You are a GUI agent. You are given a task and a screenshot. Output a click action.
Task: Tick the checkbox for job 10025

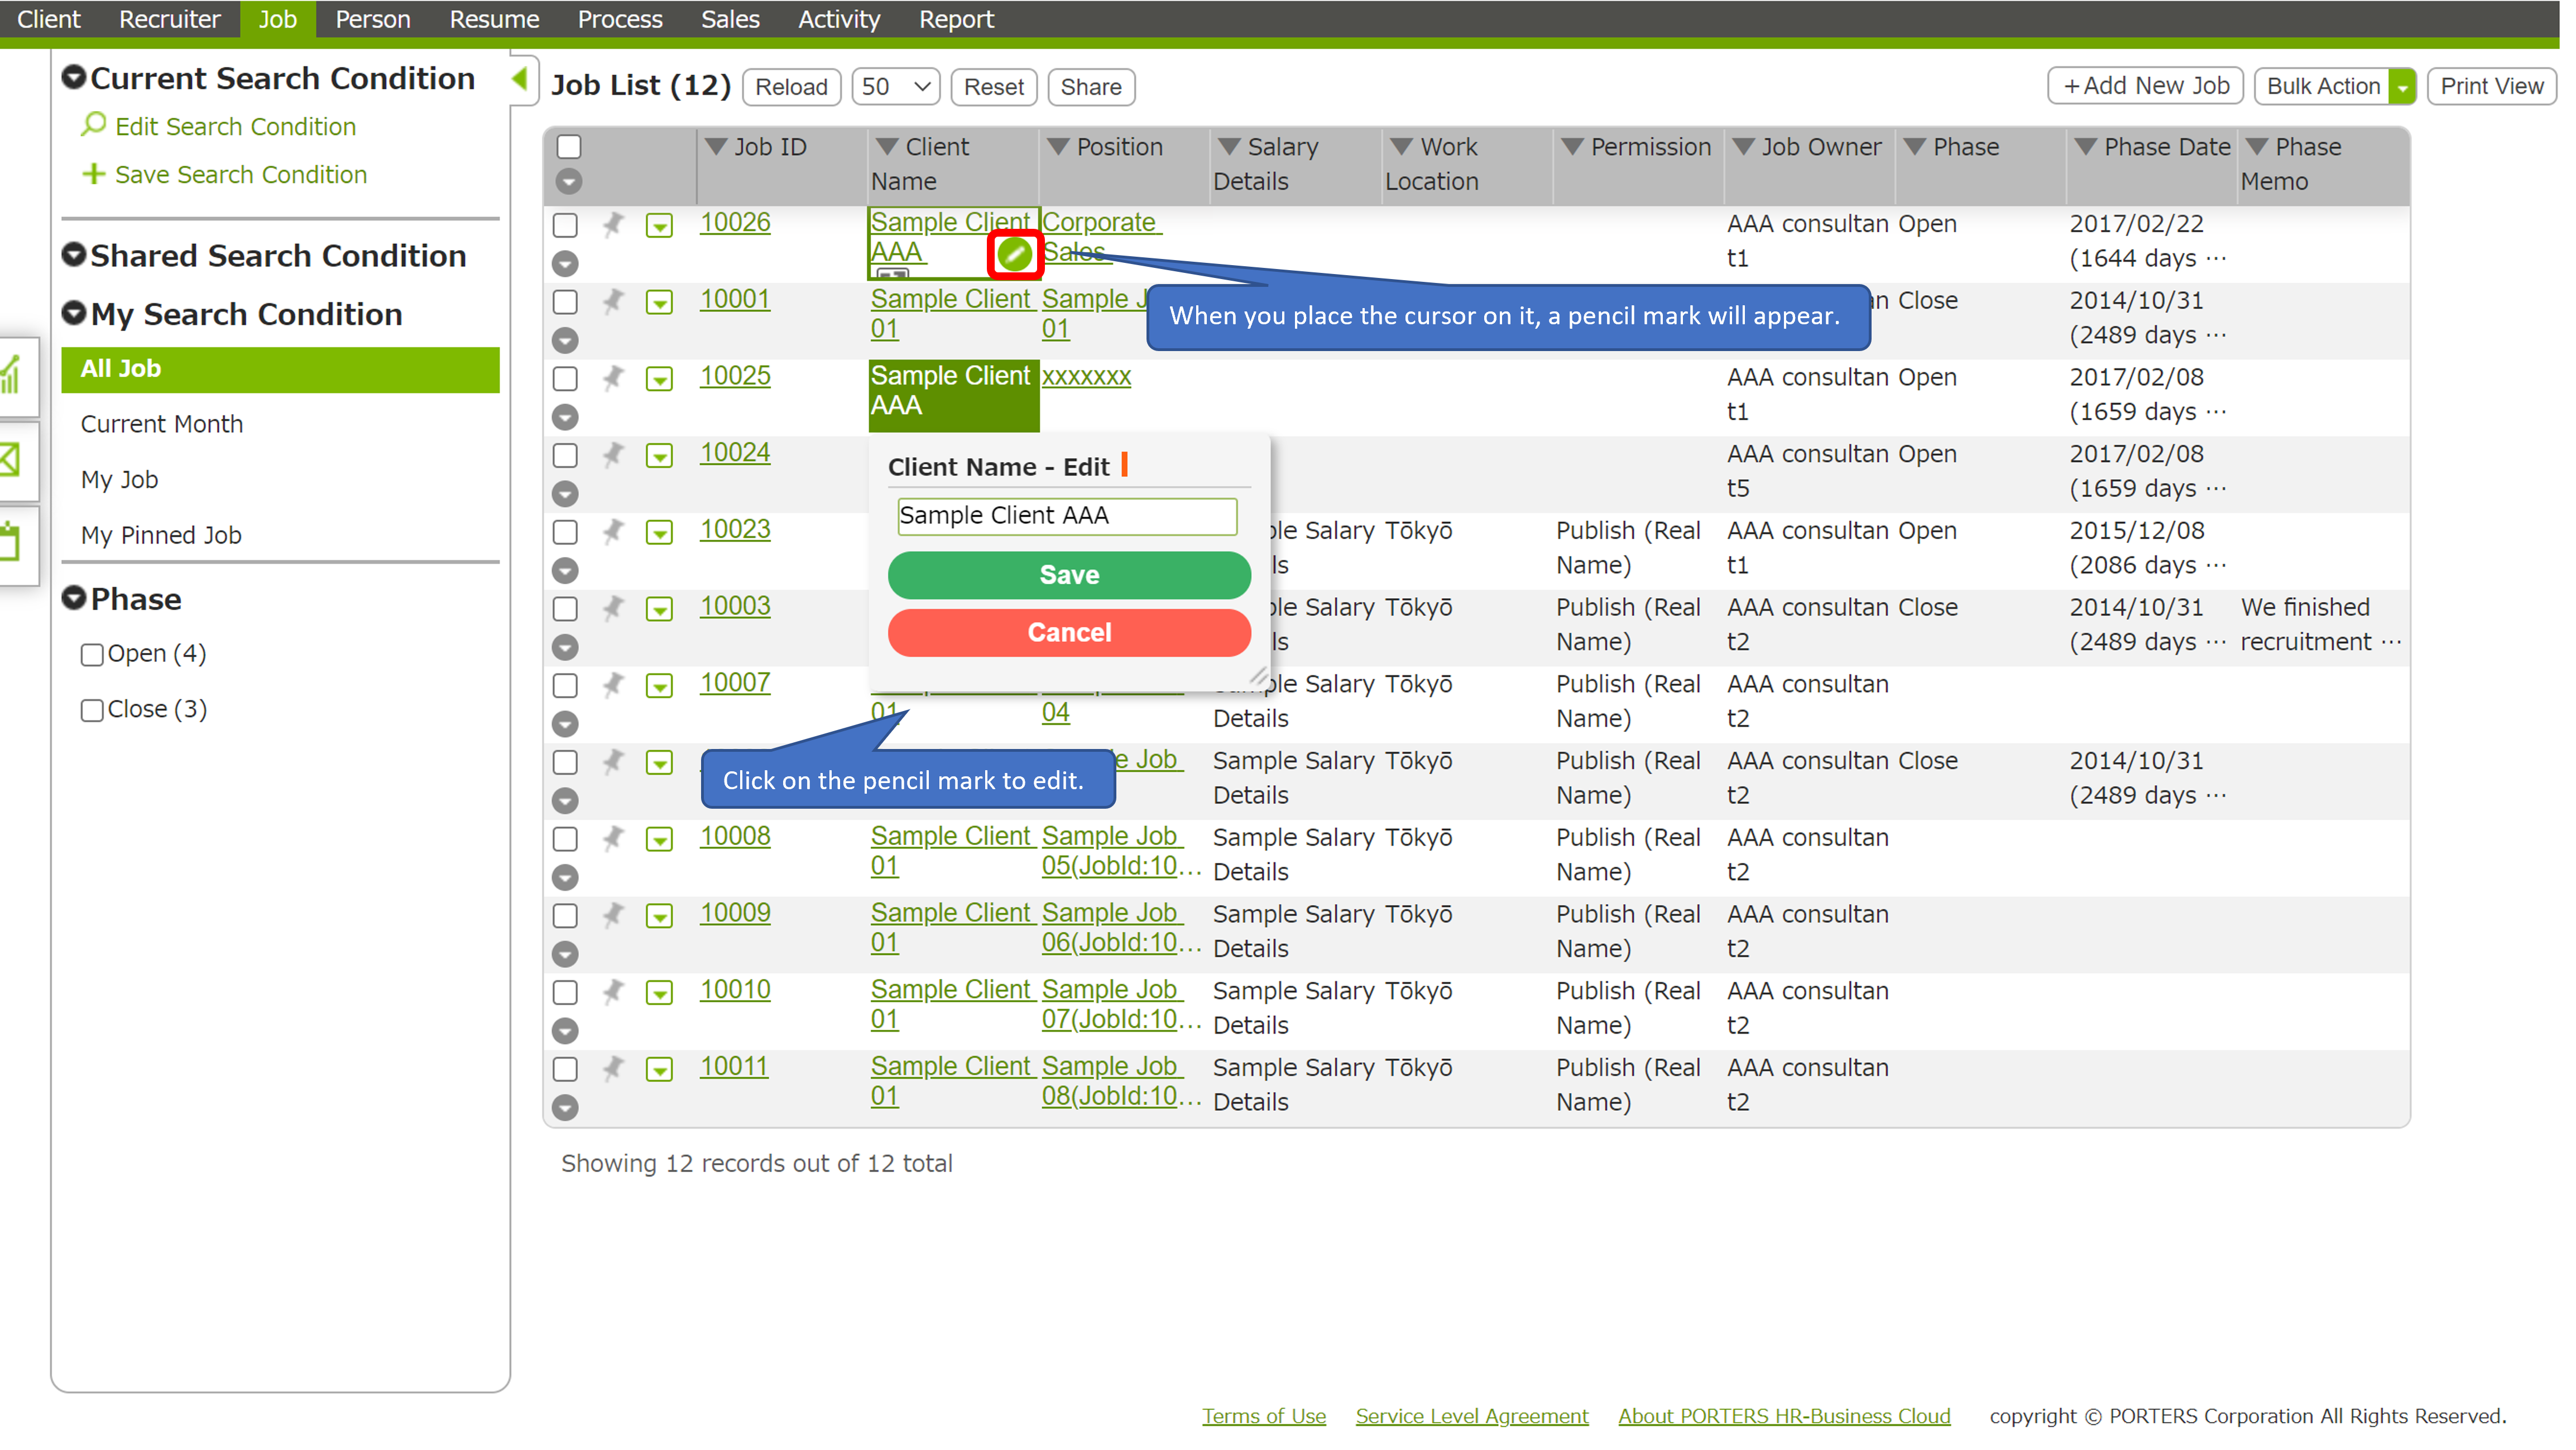565,379
